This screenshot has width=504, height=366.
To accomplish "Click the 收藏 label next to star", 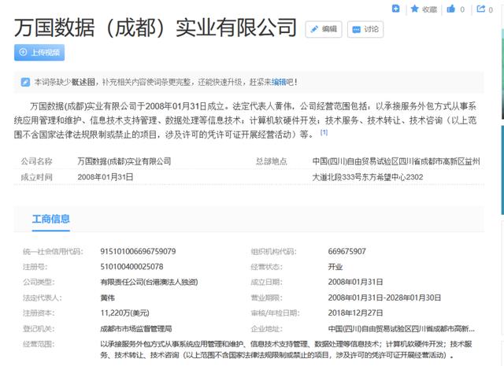I will pyautogui.click(x=429, y=9).
